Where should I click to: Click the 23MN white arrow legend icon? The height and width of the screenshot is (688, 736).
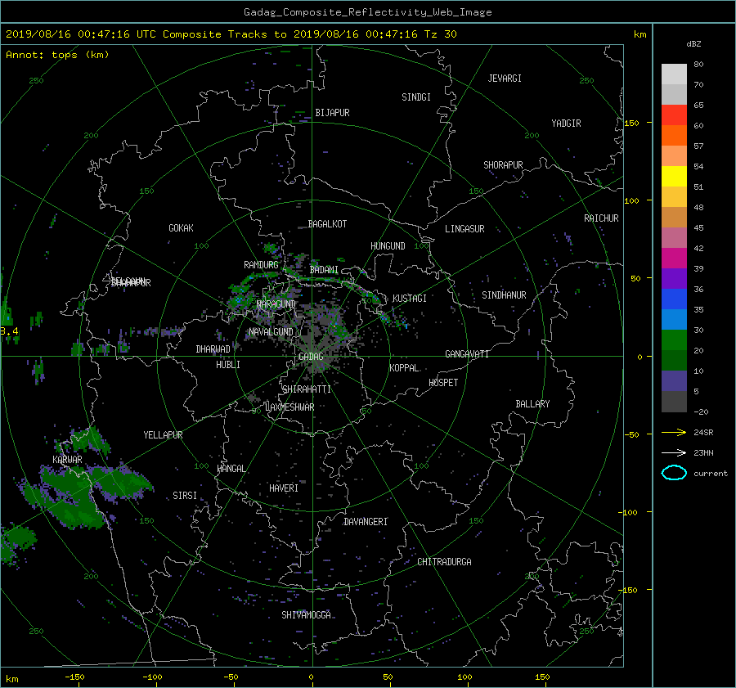[674, 452]
